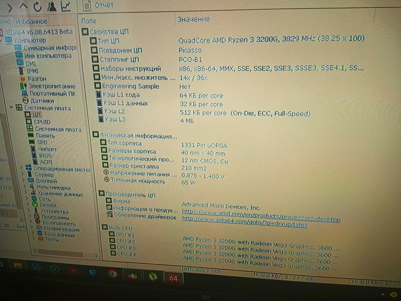The width and height of the screenshot is (401, 301).
Task: Click the Разгон flame icon
Action: click(23, 78)
